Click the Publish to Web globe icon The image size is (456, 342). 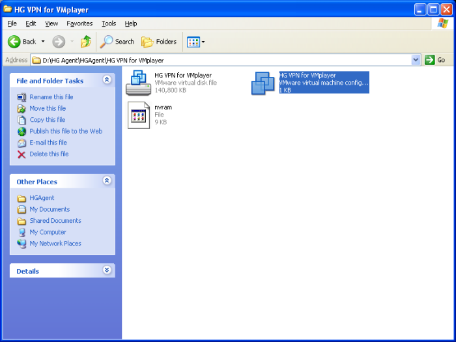tap(21, 132)
